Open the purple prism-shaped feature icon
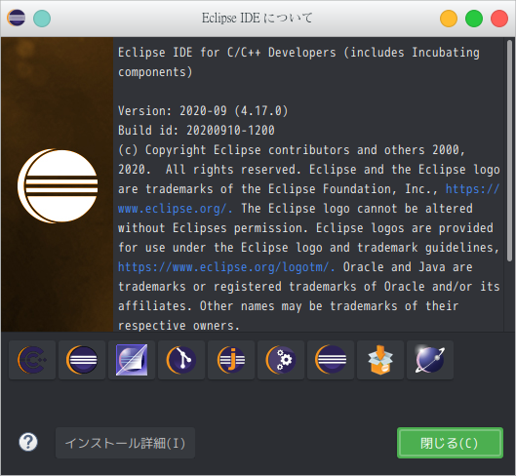 click(x=132, y=360)
